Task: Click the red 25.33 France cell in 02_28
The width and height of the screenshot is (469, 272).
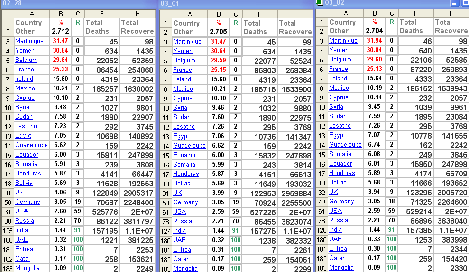Action: pyautogui.click(x=60, y=69)
